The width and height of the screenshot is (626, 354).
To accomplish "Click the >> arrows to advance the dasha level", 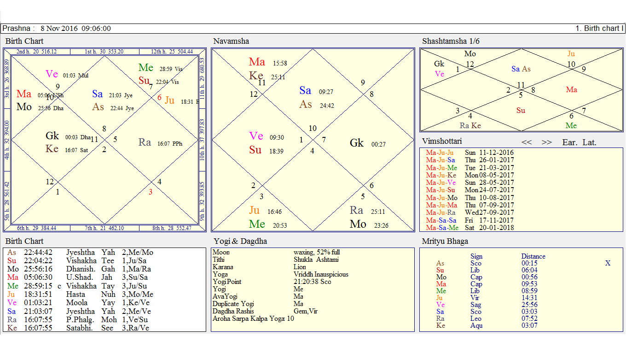I will point(547,142).
